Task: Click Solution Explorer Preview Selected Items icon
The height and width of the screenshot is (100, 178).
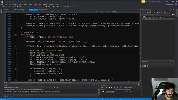Action: (167, 12)
